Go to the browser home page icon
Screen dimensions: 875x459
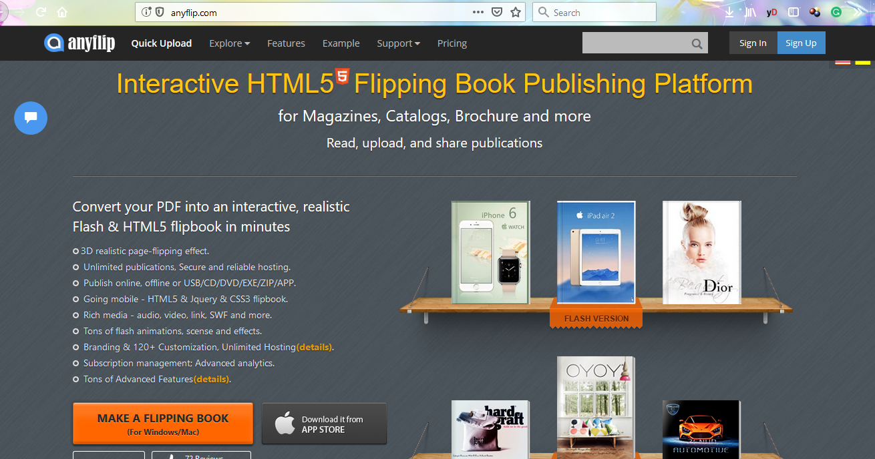(x=62, y=12)
